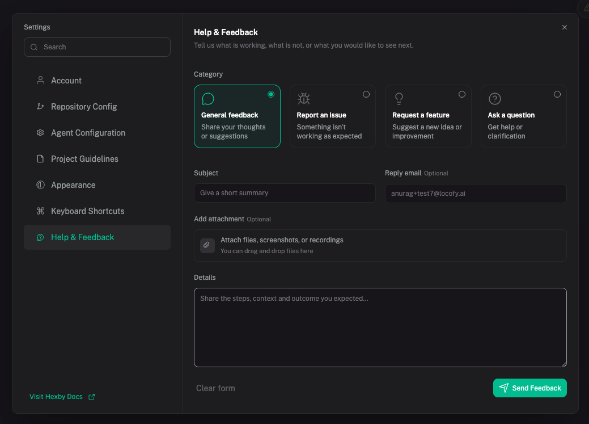Click the Send Feedback button
This screenshot has height=424, width=589.
pyautogui.click(x=529, y=388)
